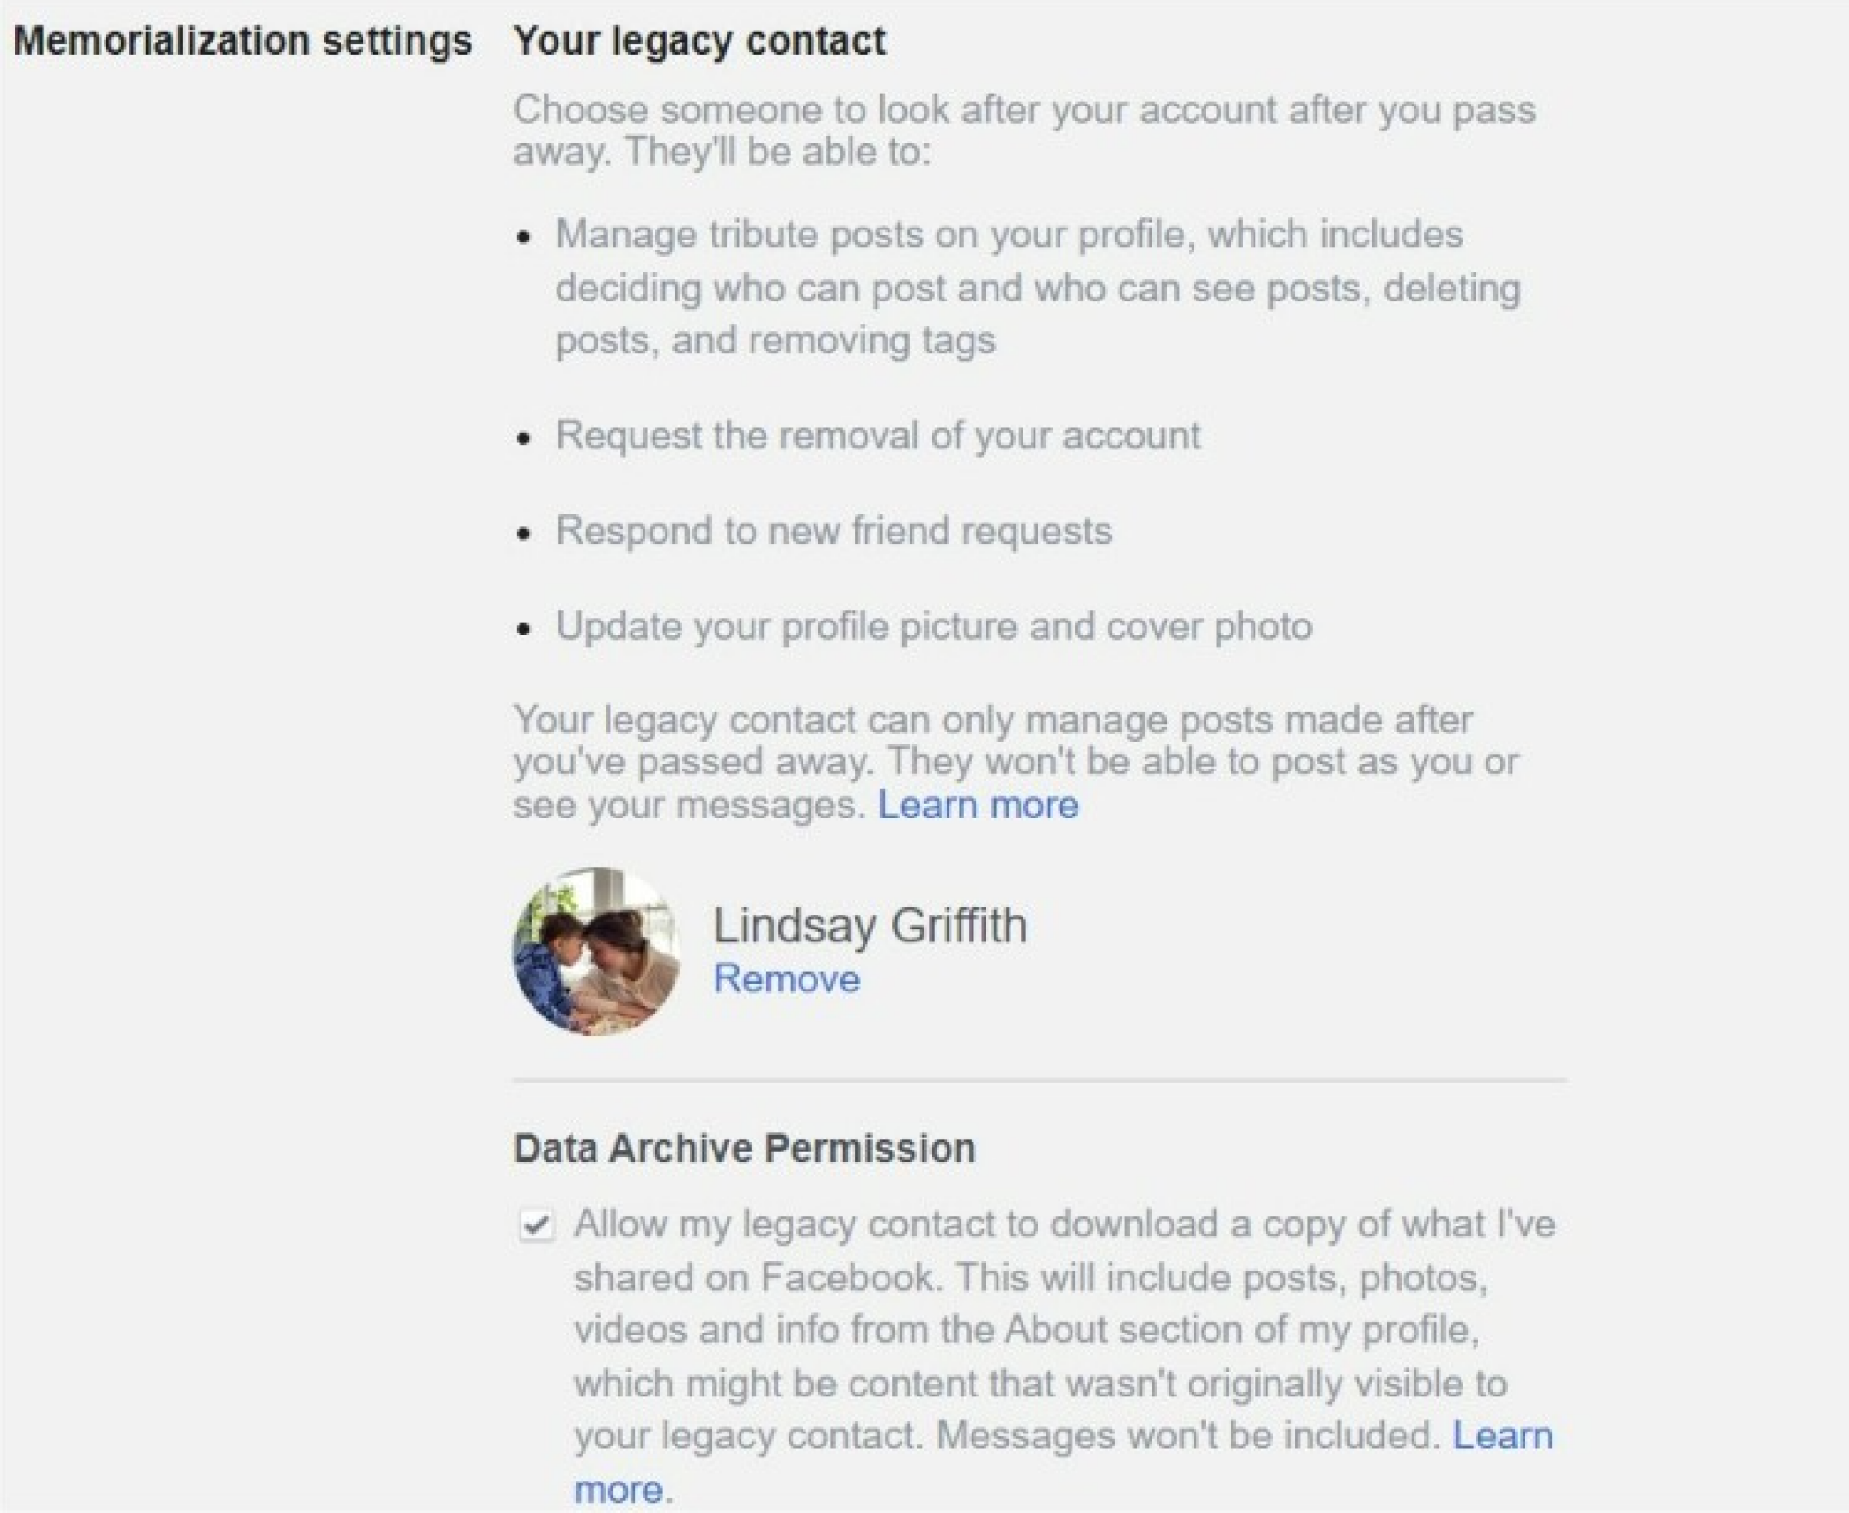Image resolution: width=1849 pixels, height=1513 pixels.
Task: Remove Lindsay Griffith as legacy contact
Action: point(786,978)
